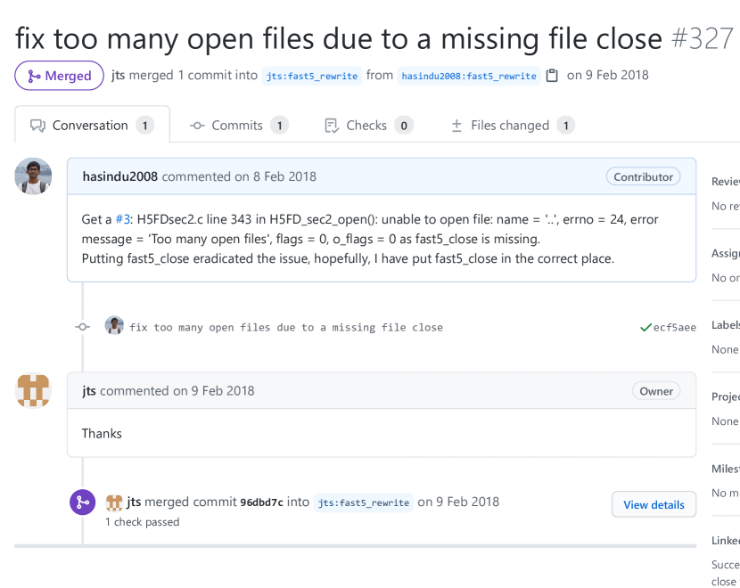Click the jts:fast5_rewrite base branch label in header

[x=312, y=76]
